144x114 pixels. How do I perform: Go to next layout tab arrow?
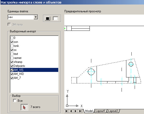tap(76, 111)
